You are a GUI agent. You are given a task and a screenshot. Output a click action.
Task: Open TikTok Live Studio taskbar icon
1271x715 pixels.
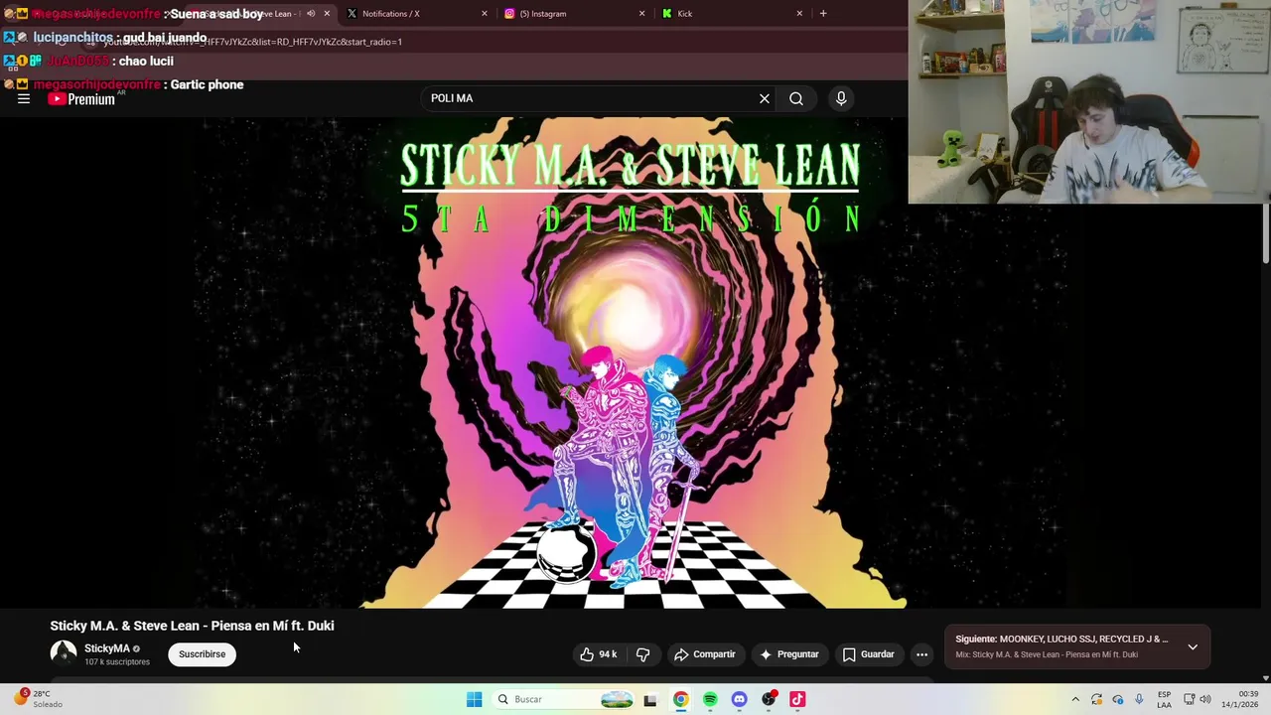pyautogui.click(x=797, y=699)
